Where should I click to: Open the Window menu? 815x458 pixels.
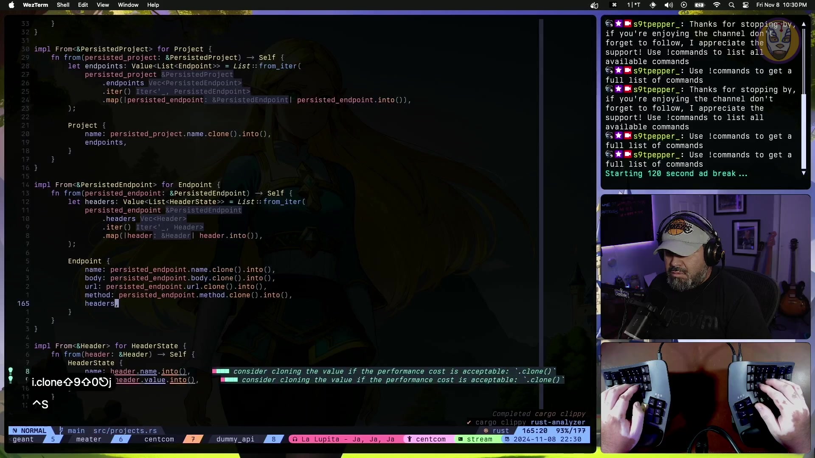point(128,5)
